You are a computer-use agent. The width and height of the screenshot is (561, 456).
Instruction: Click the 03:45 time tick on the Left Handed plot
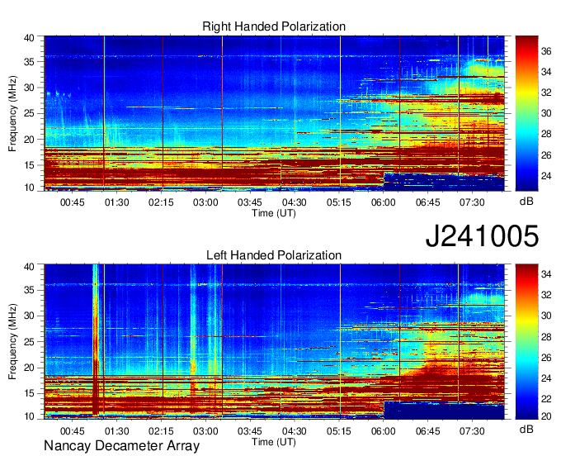click(x=250, y=430)
